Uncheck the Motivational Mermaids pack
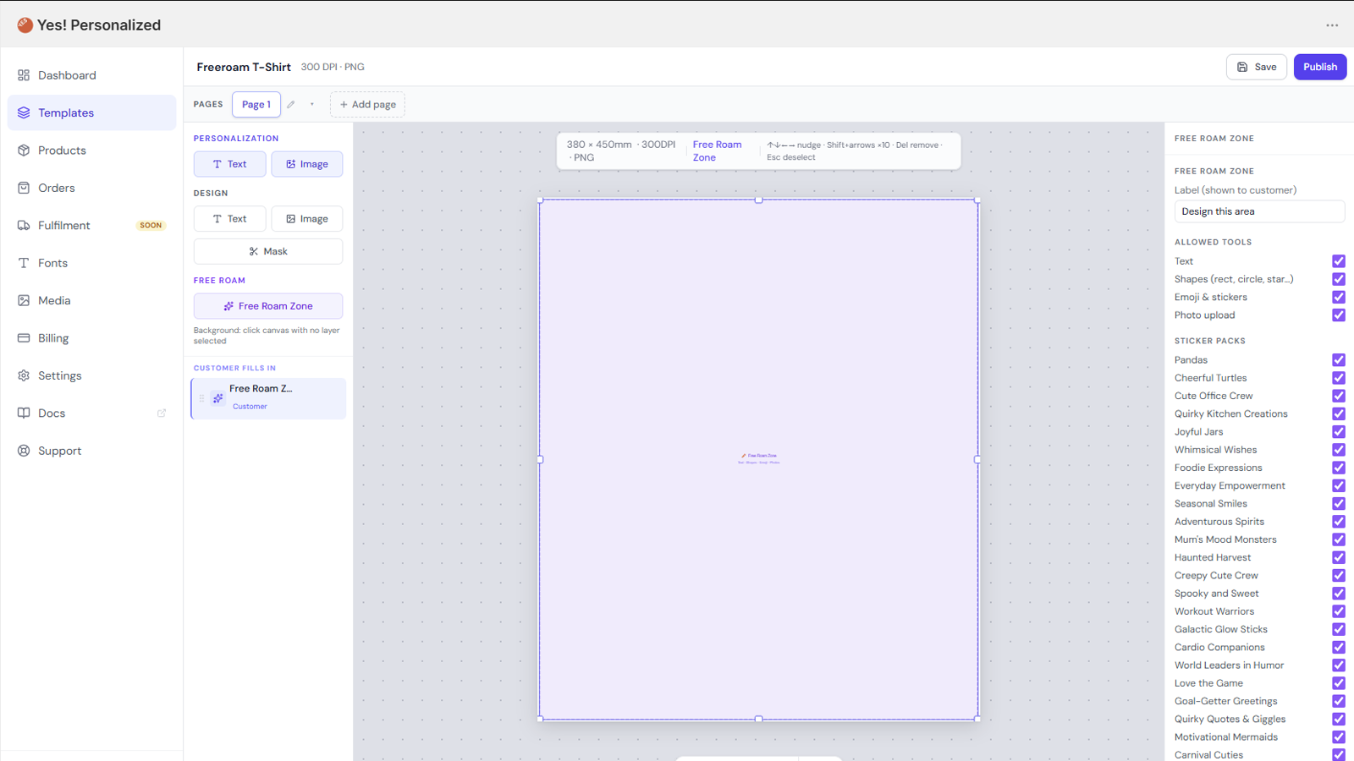This screenshot has height=761, width=1354. click(x=1339, y=737)
